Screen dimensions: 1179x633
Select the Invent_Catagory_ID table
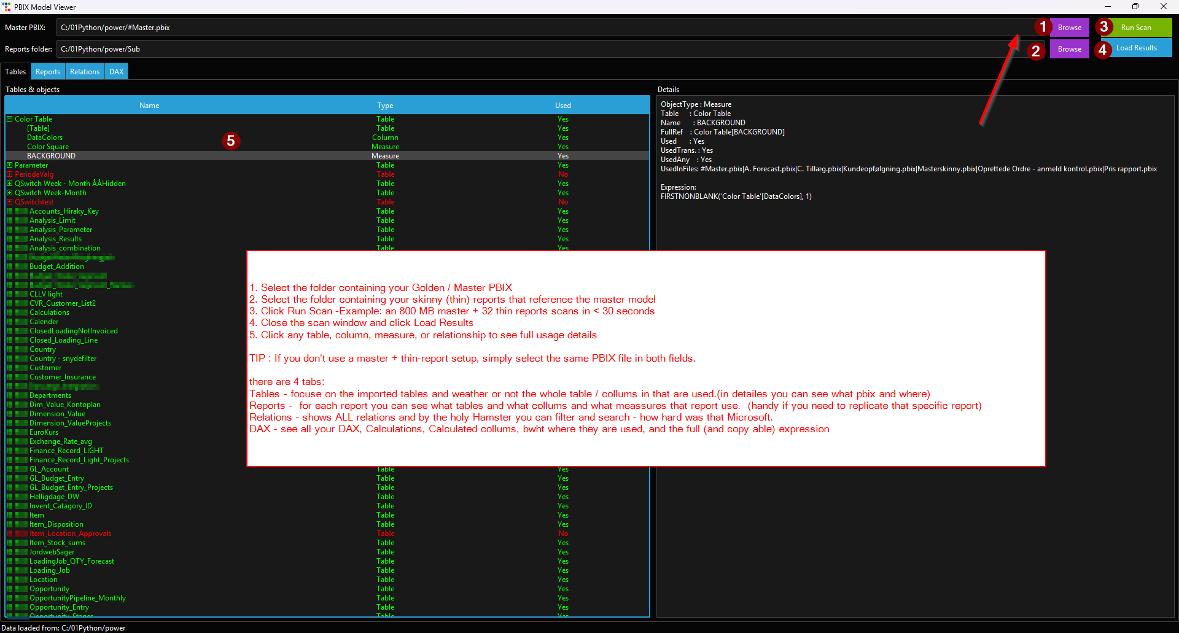[327, 506]
